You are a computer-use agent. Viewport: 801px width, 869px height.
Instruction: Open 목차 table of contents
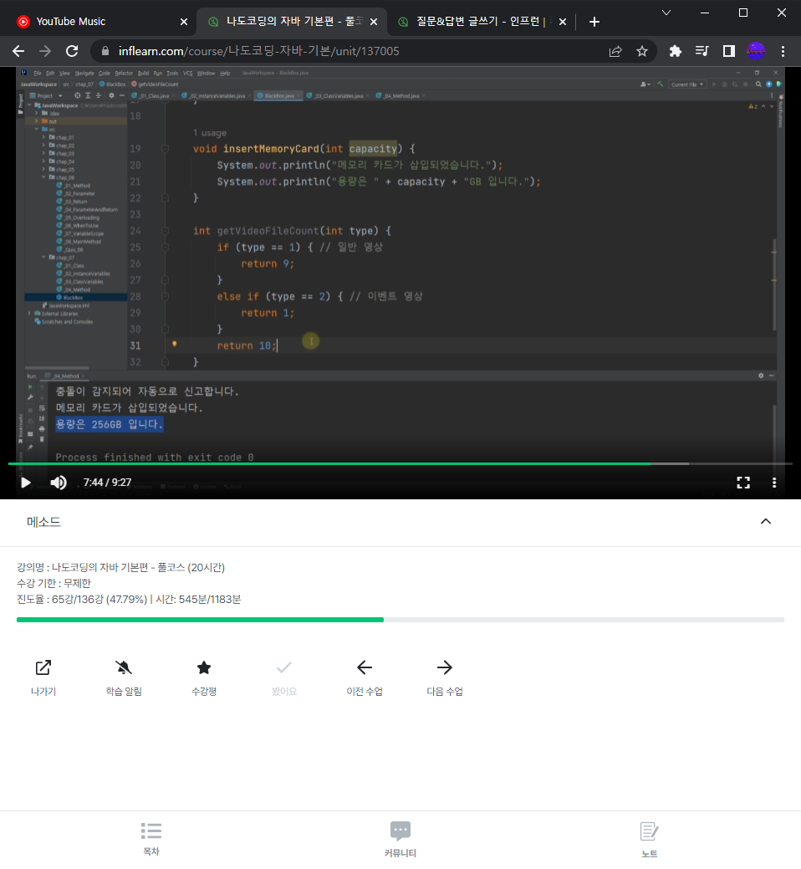(151, 839)
